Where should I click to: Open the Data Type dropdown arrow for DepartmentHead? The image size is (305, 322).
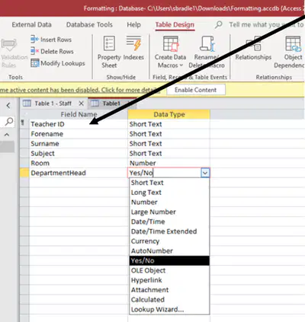click(205, 173)
